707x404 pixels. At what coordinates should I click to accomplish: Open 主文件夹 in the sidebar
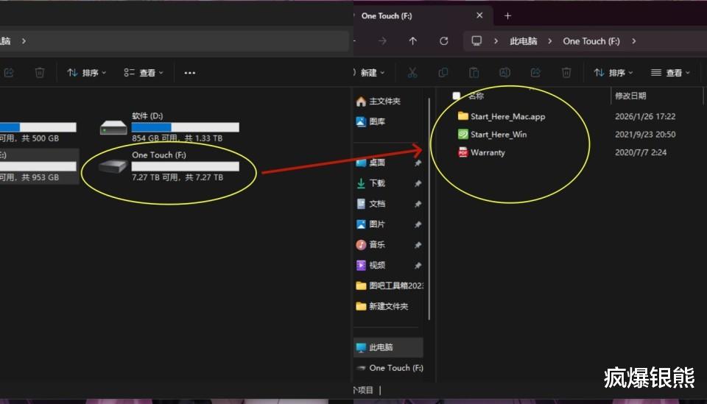click(x=379, y=101)
